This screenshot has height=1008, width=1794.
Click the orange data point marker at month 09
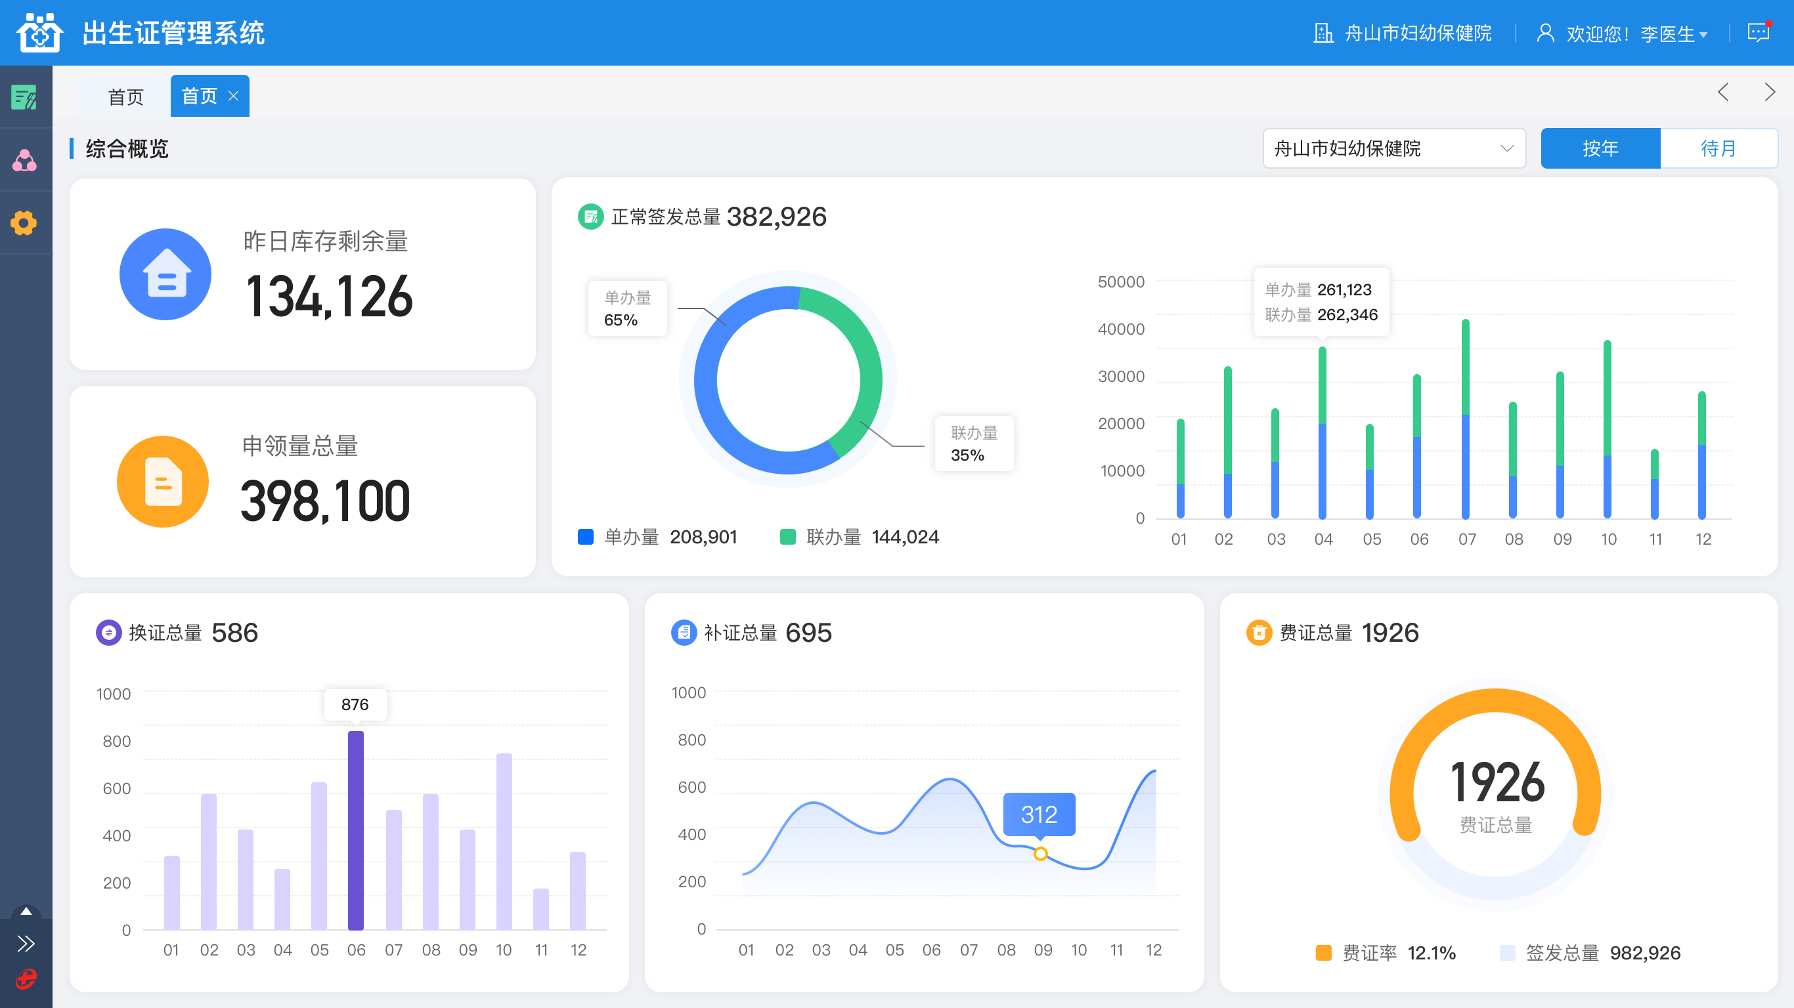[x=1040, y=854]
